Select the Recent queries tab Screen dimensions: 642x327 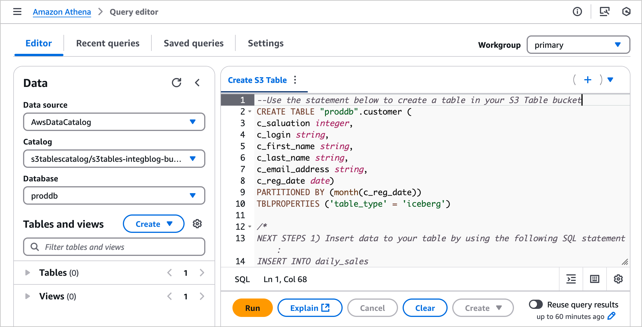(x=108, y=44)
